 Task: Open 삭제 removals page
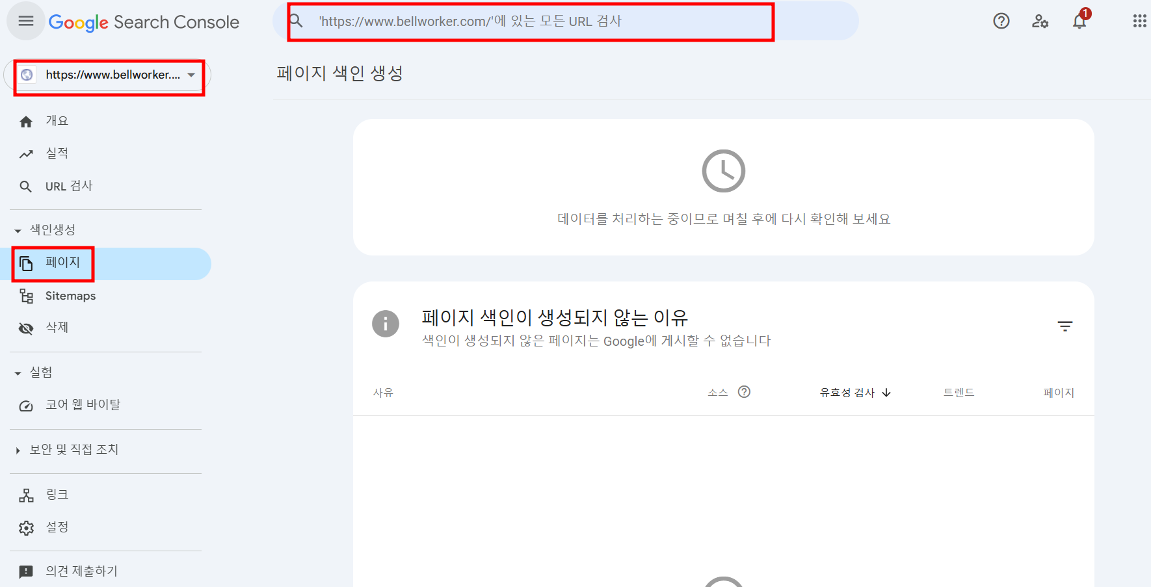[x=57, y=328]
